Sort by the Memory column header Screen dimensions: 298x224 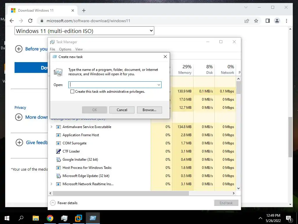(183, 69)
